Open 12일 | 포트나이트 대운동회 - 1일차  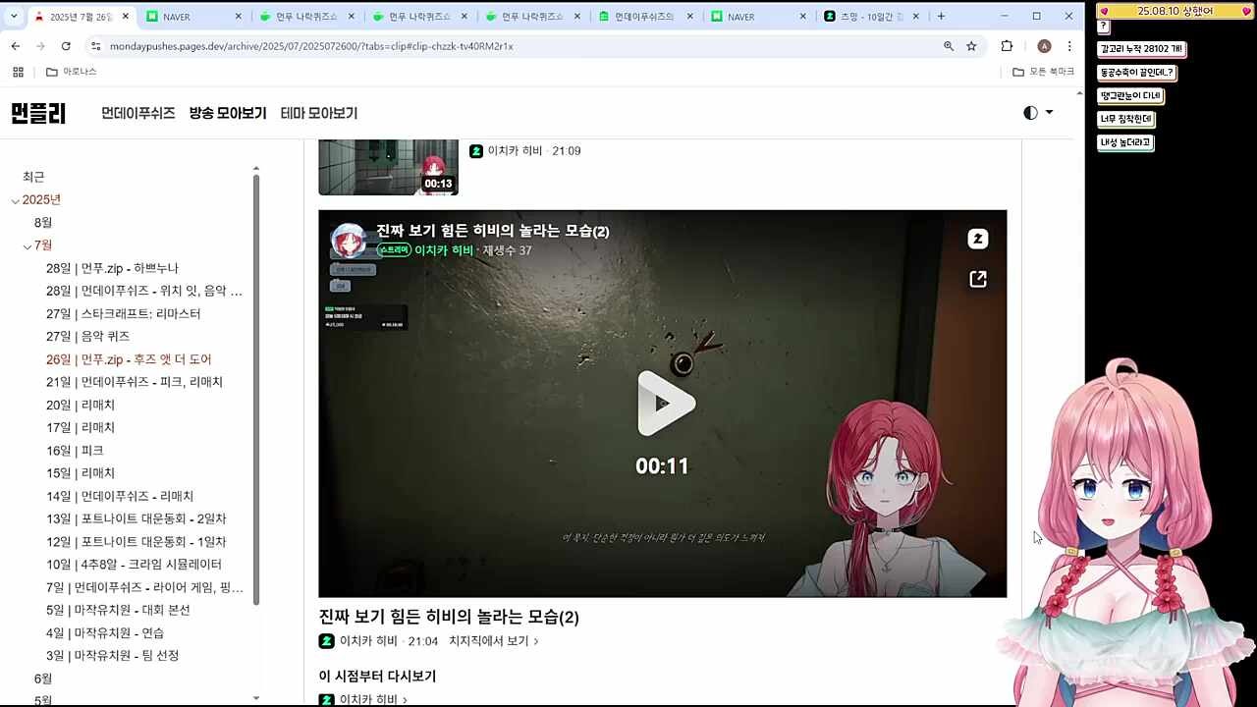click(137, 542)
